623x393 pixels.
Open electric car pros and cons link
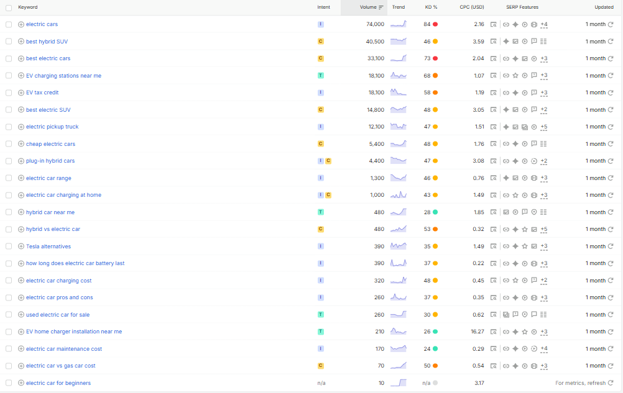[x=59, y=297]
